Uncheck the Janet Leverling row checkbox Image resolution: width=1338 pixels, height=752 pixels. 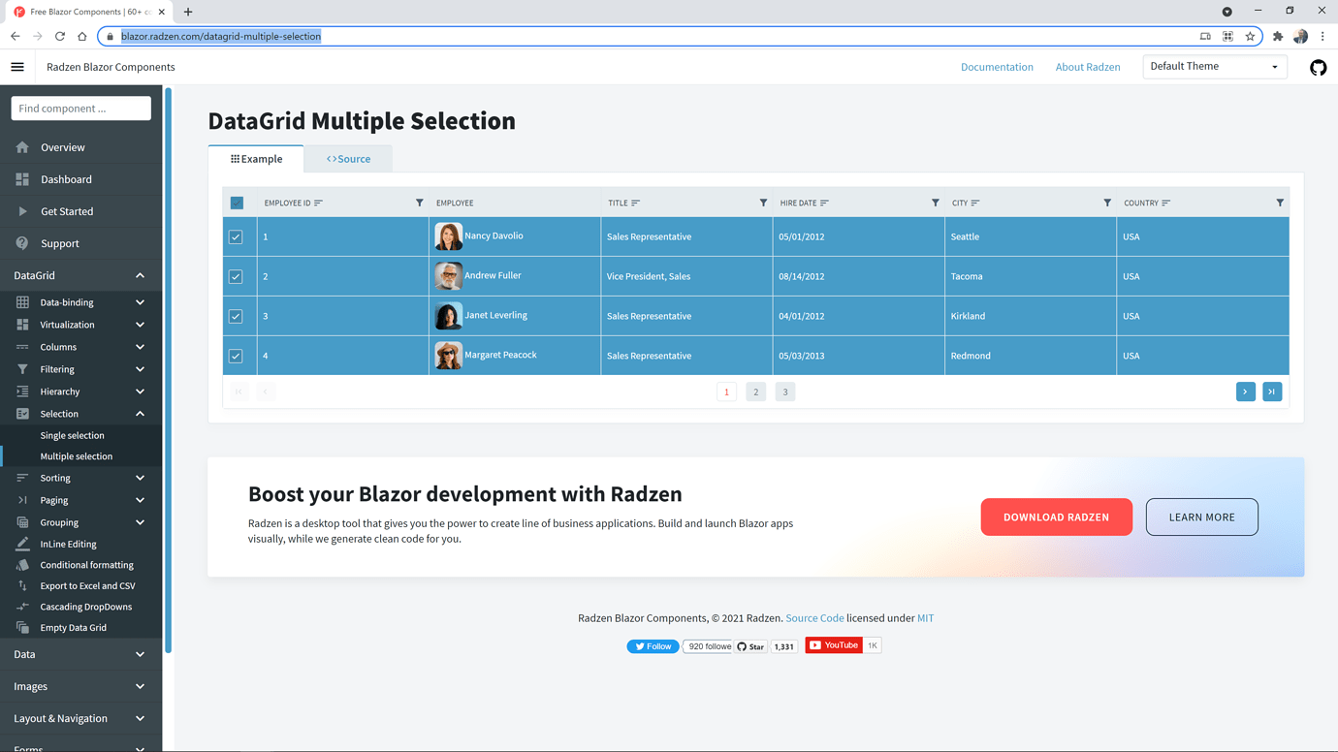(236, 316)
